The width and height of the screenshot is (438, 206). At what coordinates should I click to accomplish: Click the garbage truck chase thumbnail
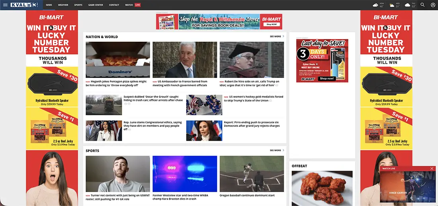(104, 105)
